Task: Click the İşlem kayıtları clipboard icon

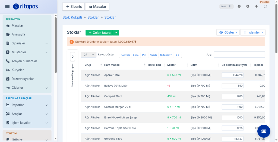Action: tap(8, 123)
